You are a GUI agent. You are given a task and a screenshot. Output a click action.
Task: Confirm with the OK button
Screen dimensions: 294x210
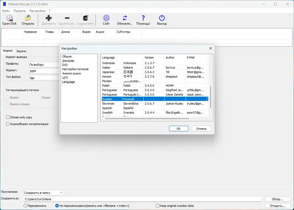tap(179, 129)
